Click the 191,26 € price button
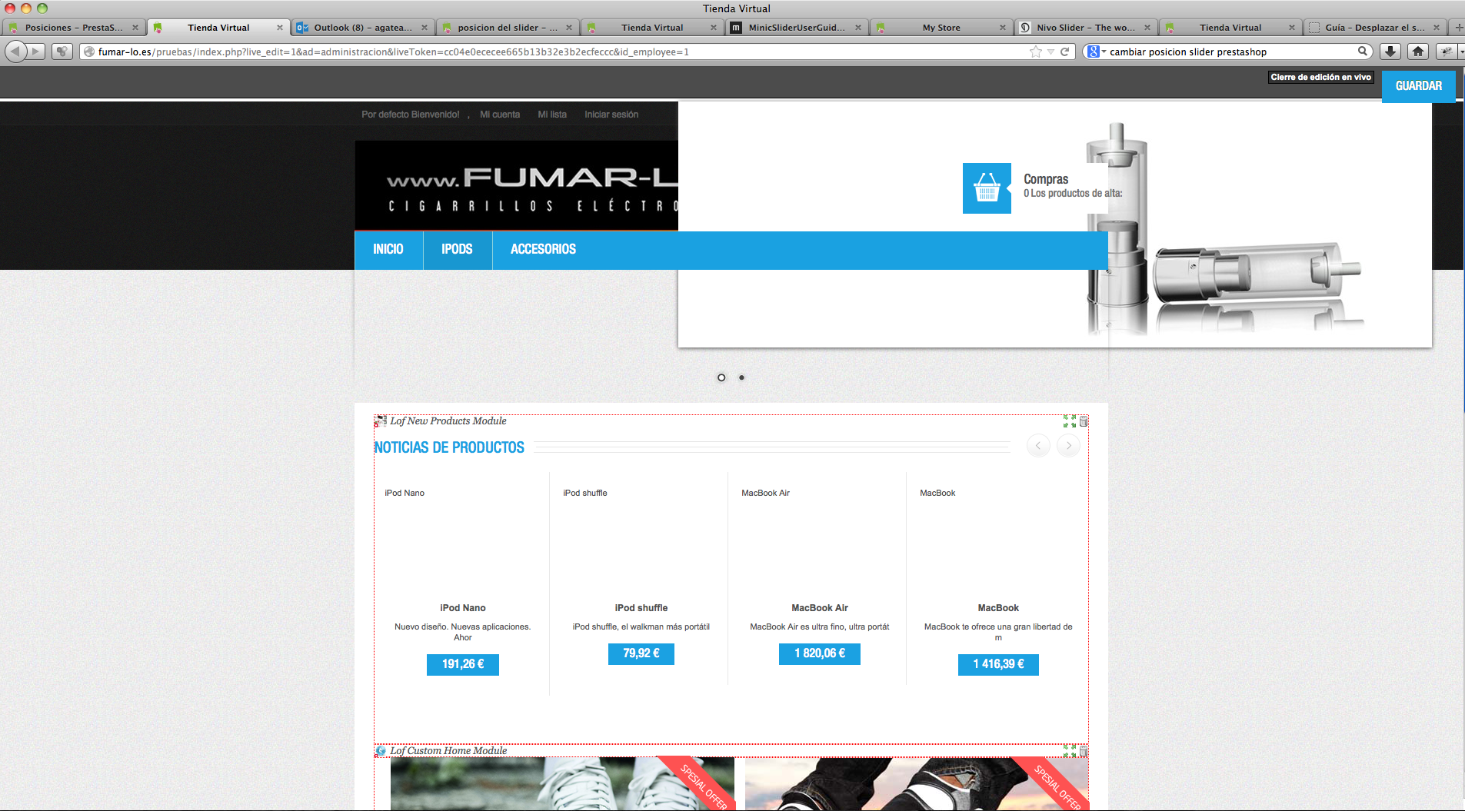 pos(463,664)
